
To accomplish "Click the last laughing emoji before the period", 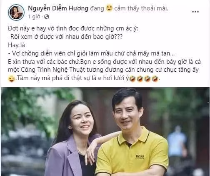I will tap(155, 78).
